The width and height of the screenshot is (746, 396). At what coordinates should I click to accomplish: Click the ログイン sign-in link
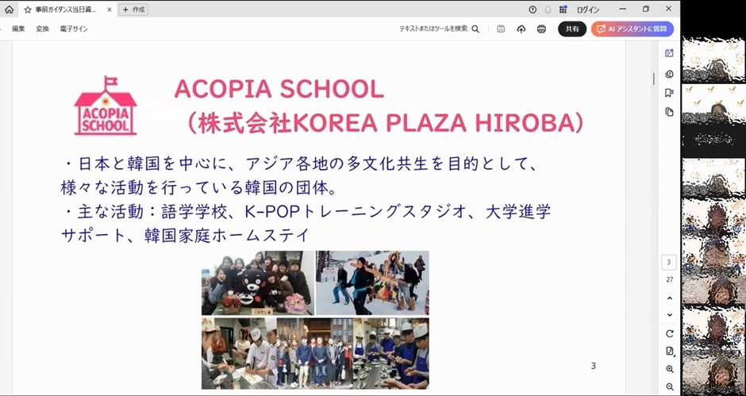coord(588,10)
